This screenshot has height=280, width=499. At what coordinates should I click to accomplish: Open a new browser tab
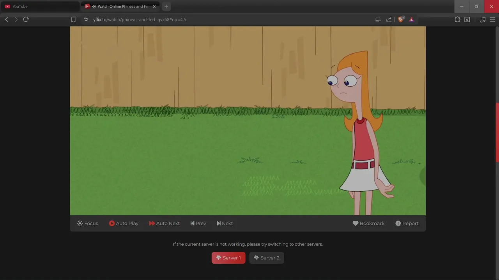coord(166,6)
